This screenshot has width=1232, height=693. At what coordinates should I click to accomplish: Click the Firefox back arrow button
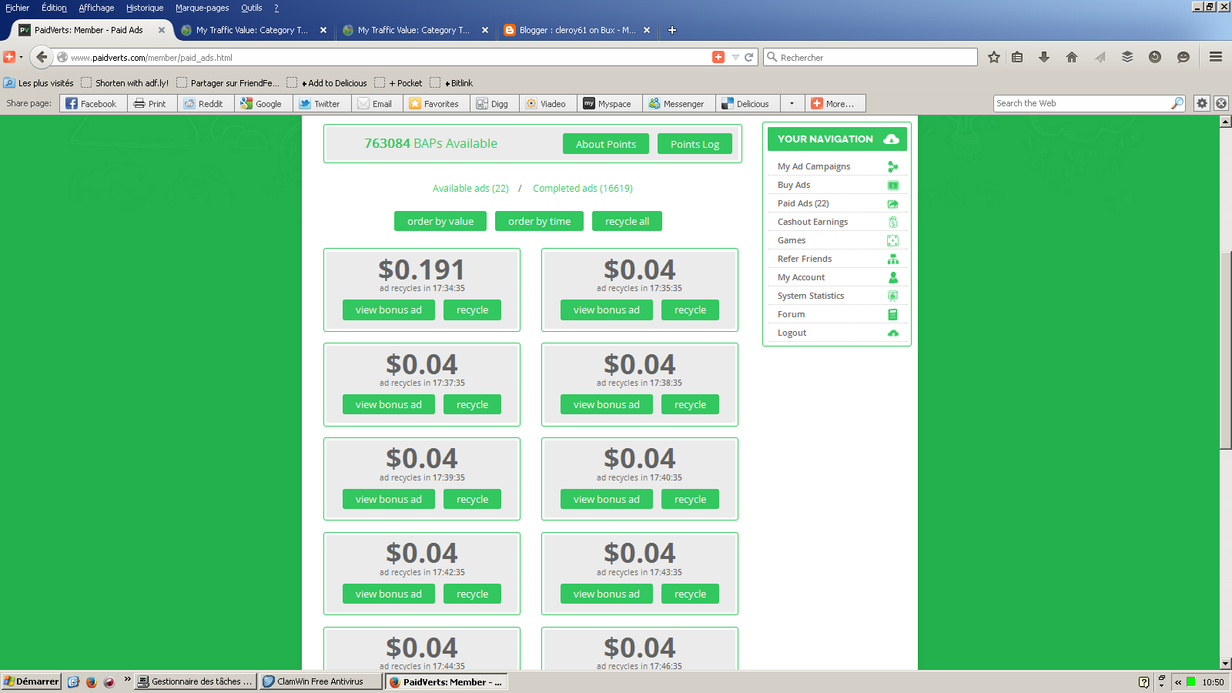(42, 57)
